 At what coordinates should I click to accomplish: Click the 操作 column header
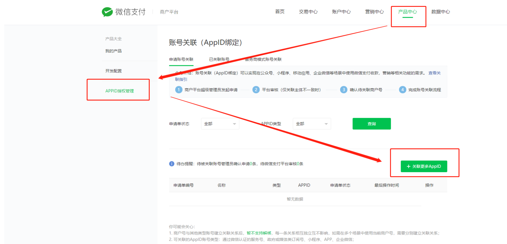click(x=429, y=185)
